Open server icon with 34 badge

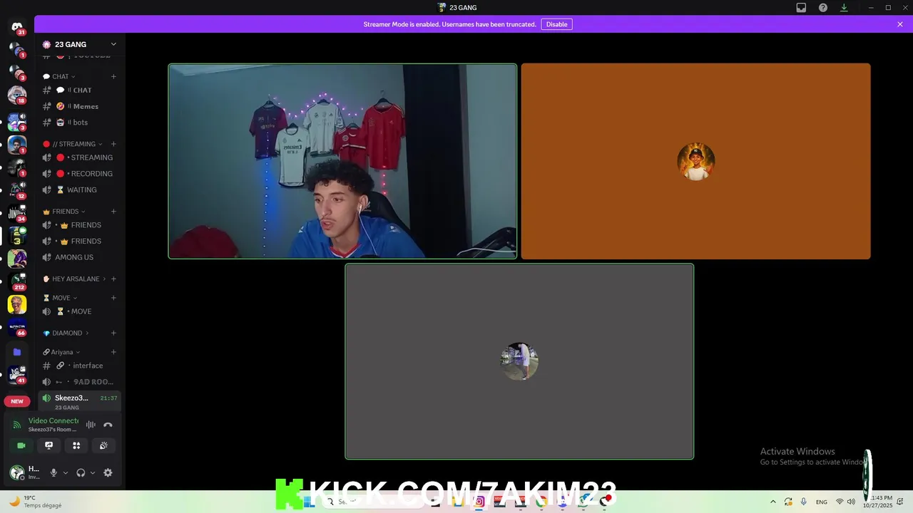pyautogui.click(x=17, y=213)
